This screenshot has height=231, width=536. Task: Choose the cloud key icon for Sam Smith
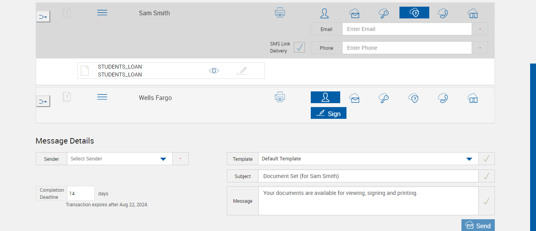(384, 13)
